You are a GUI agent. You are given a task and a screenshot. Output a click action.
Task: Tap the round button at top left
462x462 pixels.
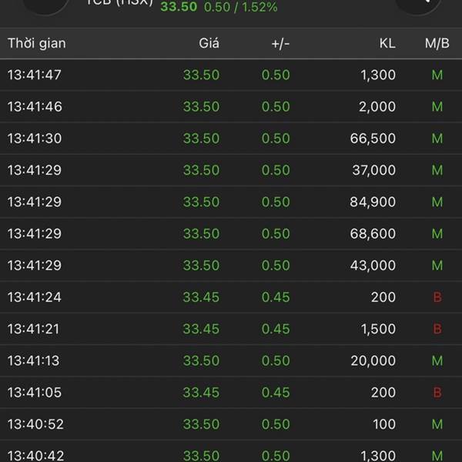(45, 3)
